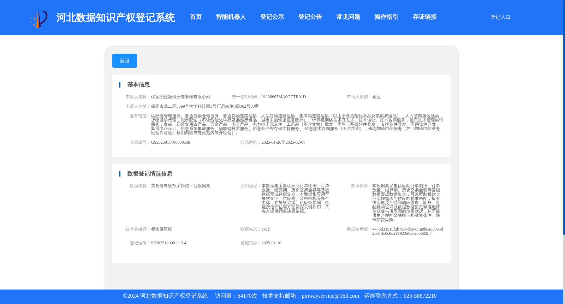Screen dimensions: 565x304
Task: Click the phone number 025-58872210
Action: click(420, 296)
